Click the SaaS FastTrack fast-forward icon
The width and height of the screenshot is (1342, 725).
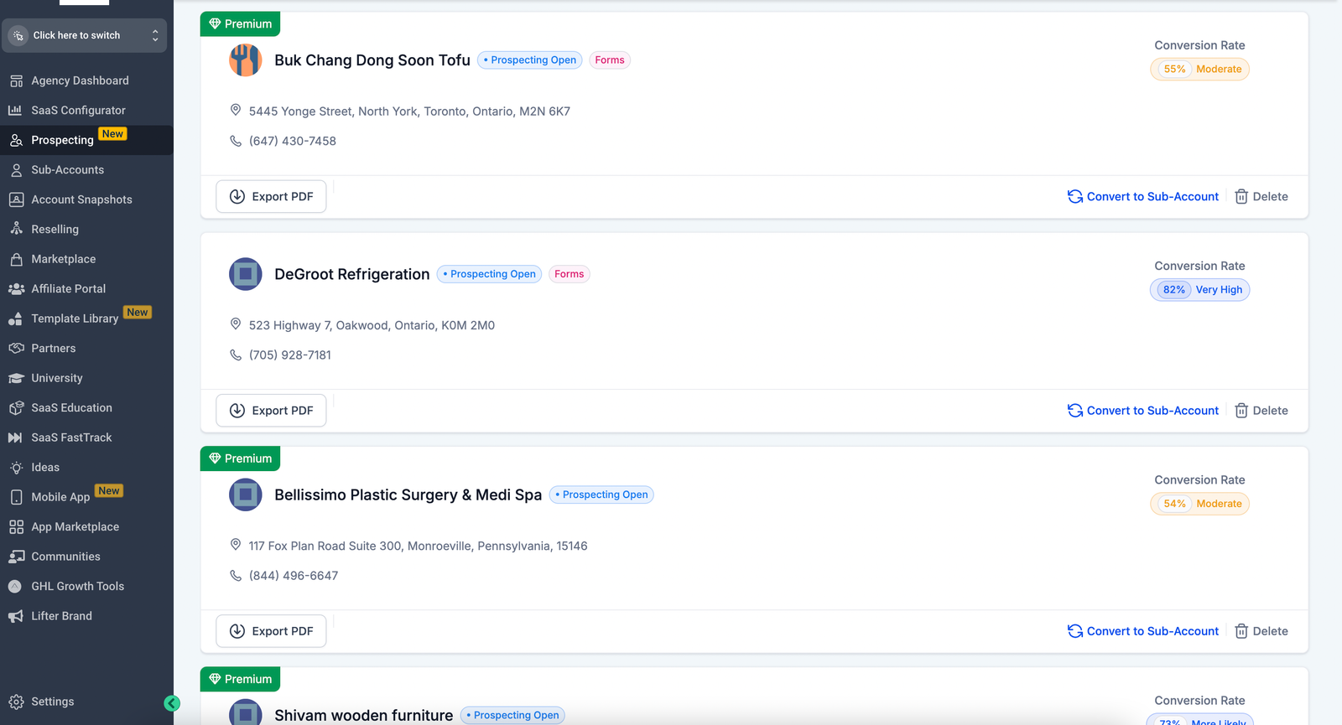(x=15, y=438)
